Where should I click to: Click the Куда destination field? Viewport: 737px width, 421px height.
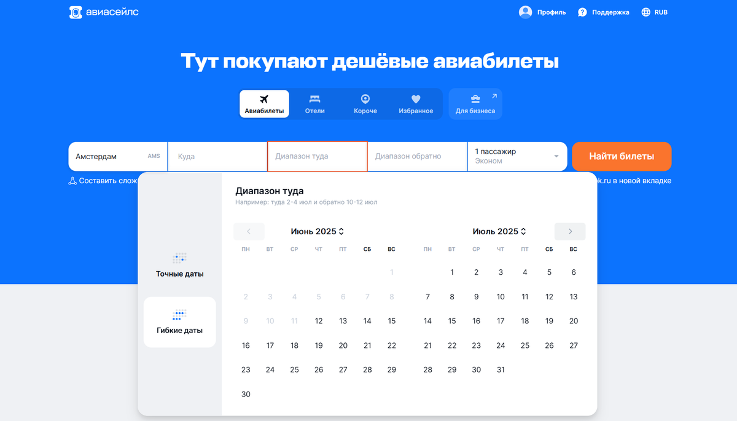[217, 156]
